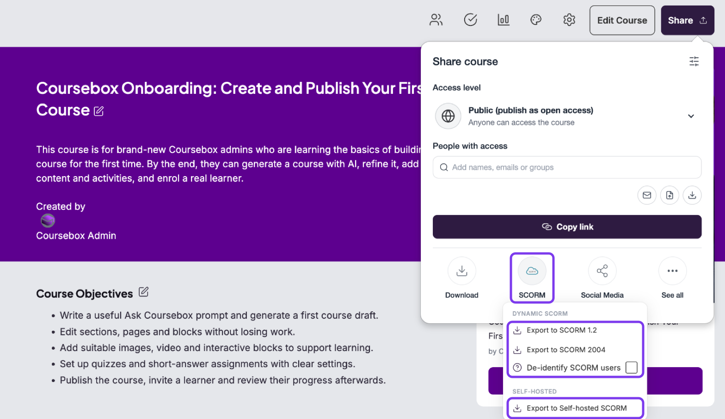
Task: Click the See all ellipsis icon
Action: (x=673, y=271)
